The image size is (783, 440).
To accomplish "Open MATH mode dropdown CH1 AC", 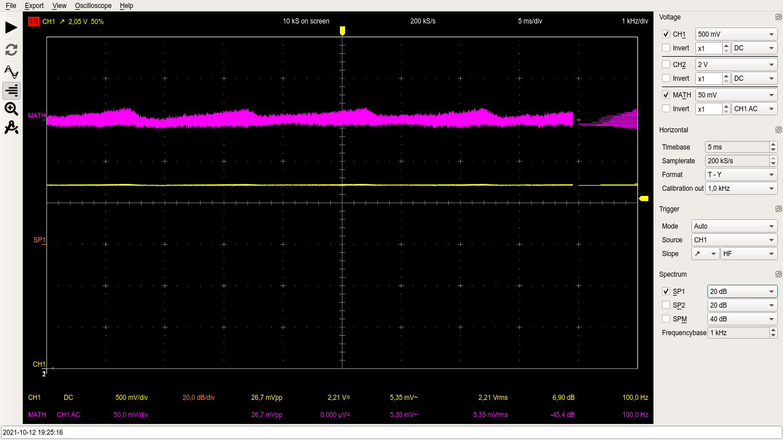I will pos(755,109).
